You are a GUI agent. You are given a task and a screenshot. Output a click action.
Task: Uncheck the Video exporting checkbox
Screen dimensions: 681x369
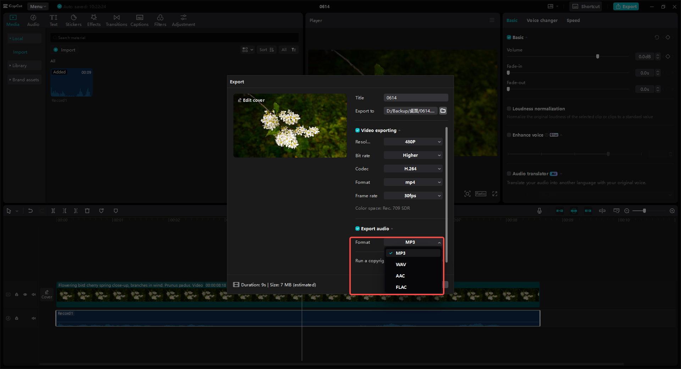coord(358,130)
